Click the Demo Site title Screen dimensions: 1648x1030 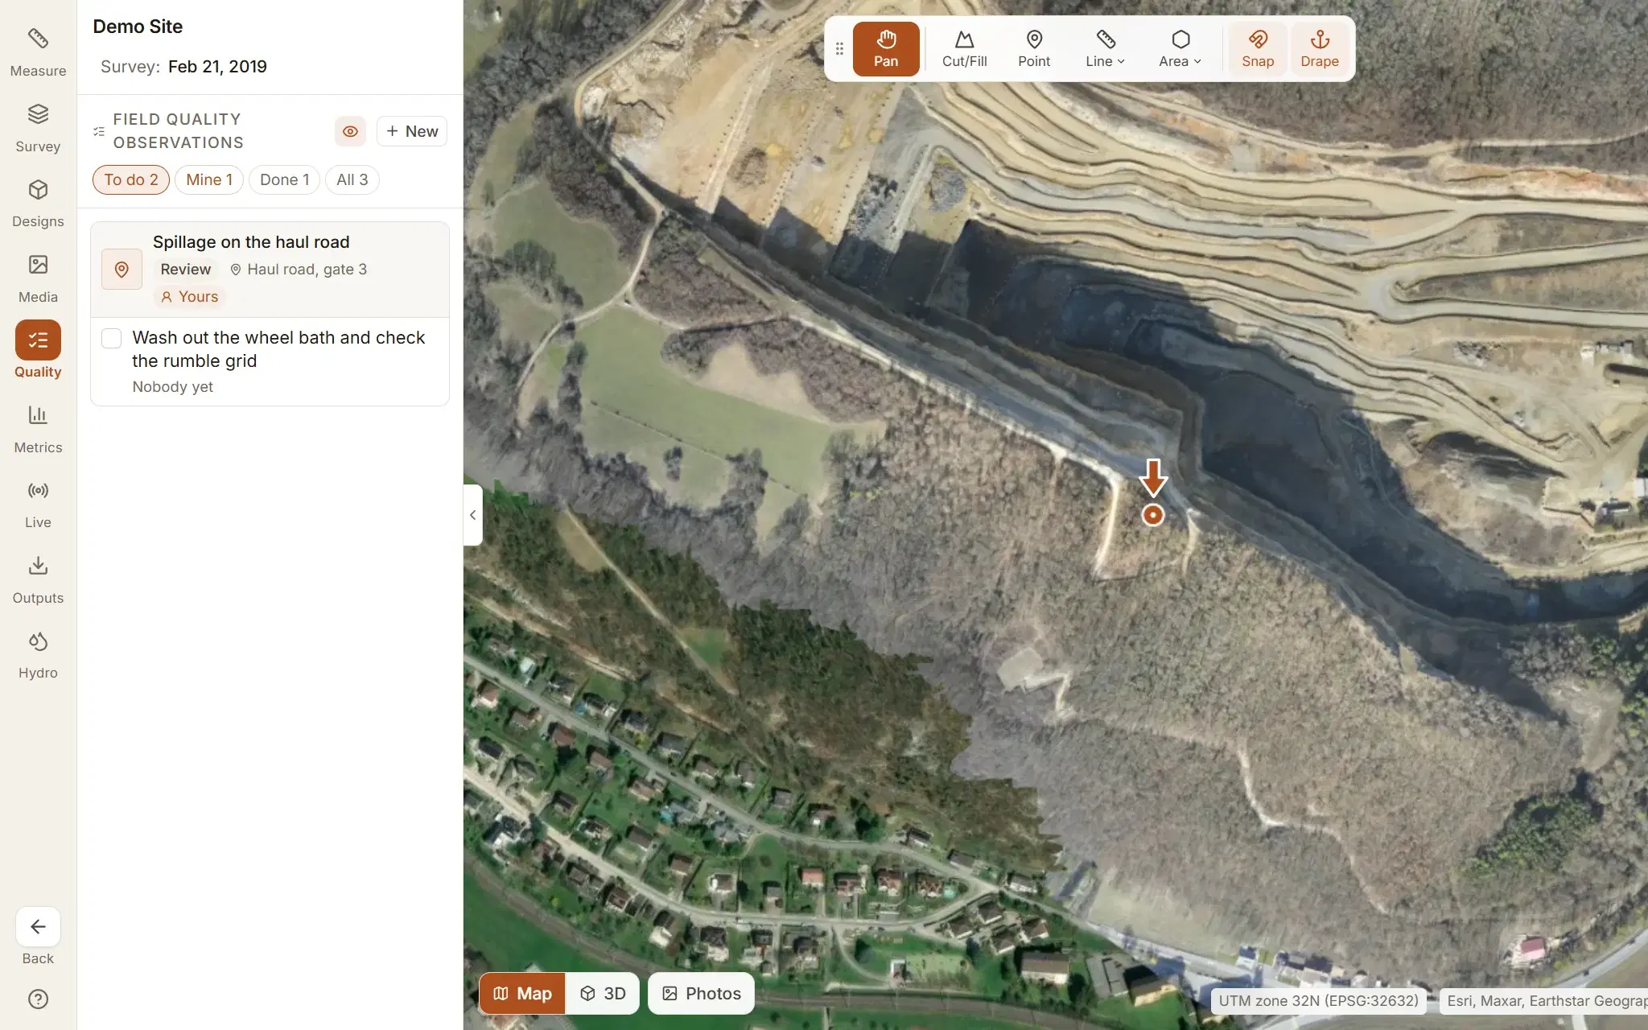138,27
